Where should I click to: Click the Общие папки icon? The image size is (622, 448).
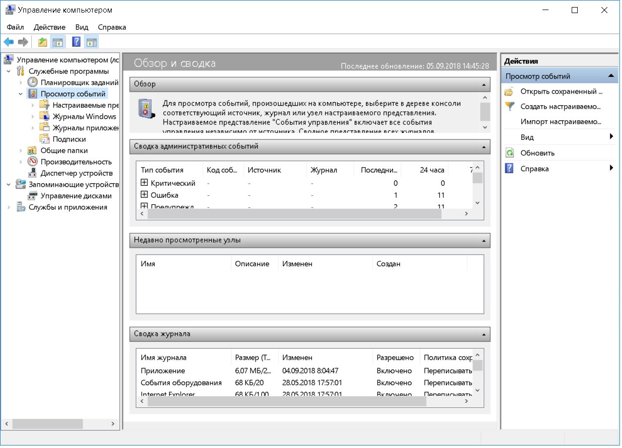tap(33, 151)
